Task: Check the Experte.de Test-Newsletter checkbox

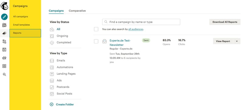Action: click(x=96, y=41)
